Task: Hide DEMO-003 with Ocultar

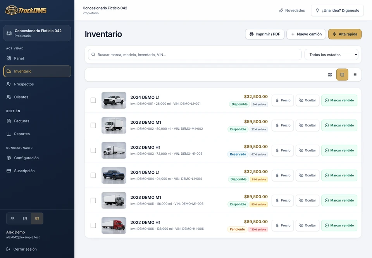Action: click(x=307, y=150)
